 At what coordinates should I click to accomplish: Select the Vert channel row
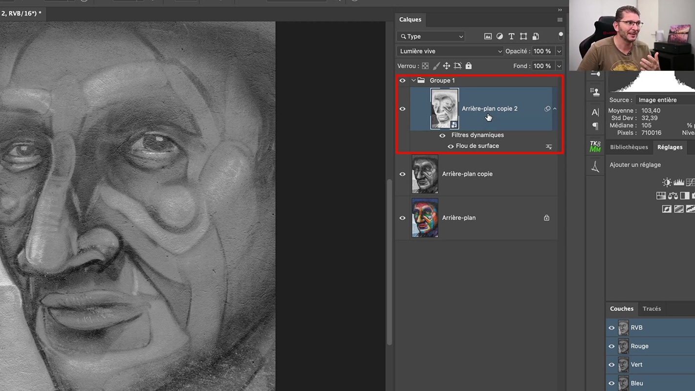tap(651, 365)
